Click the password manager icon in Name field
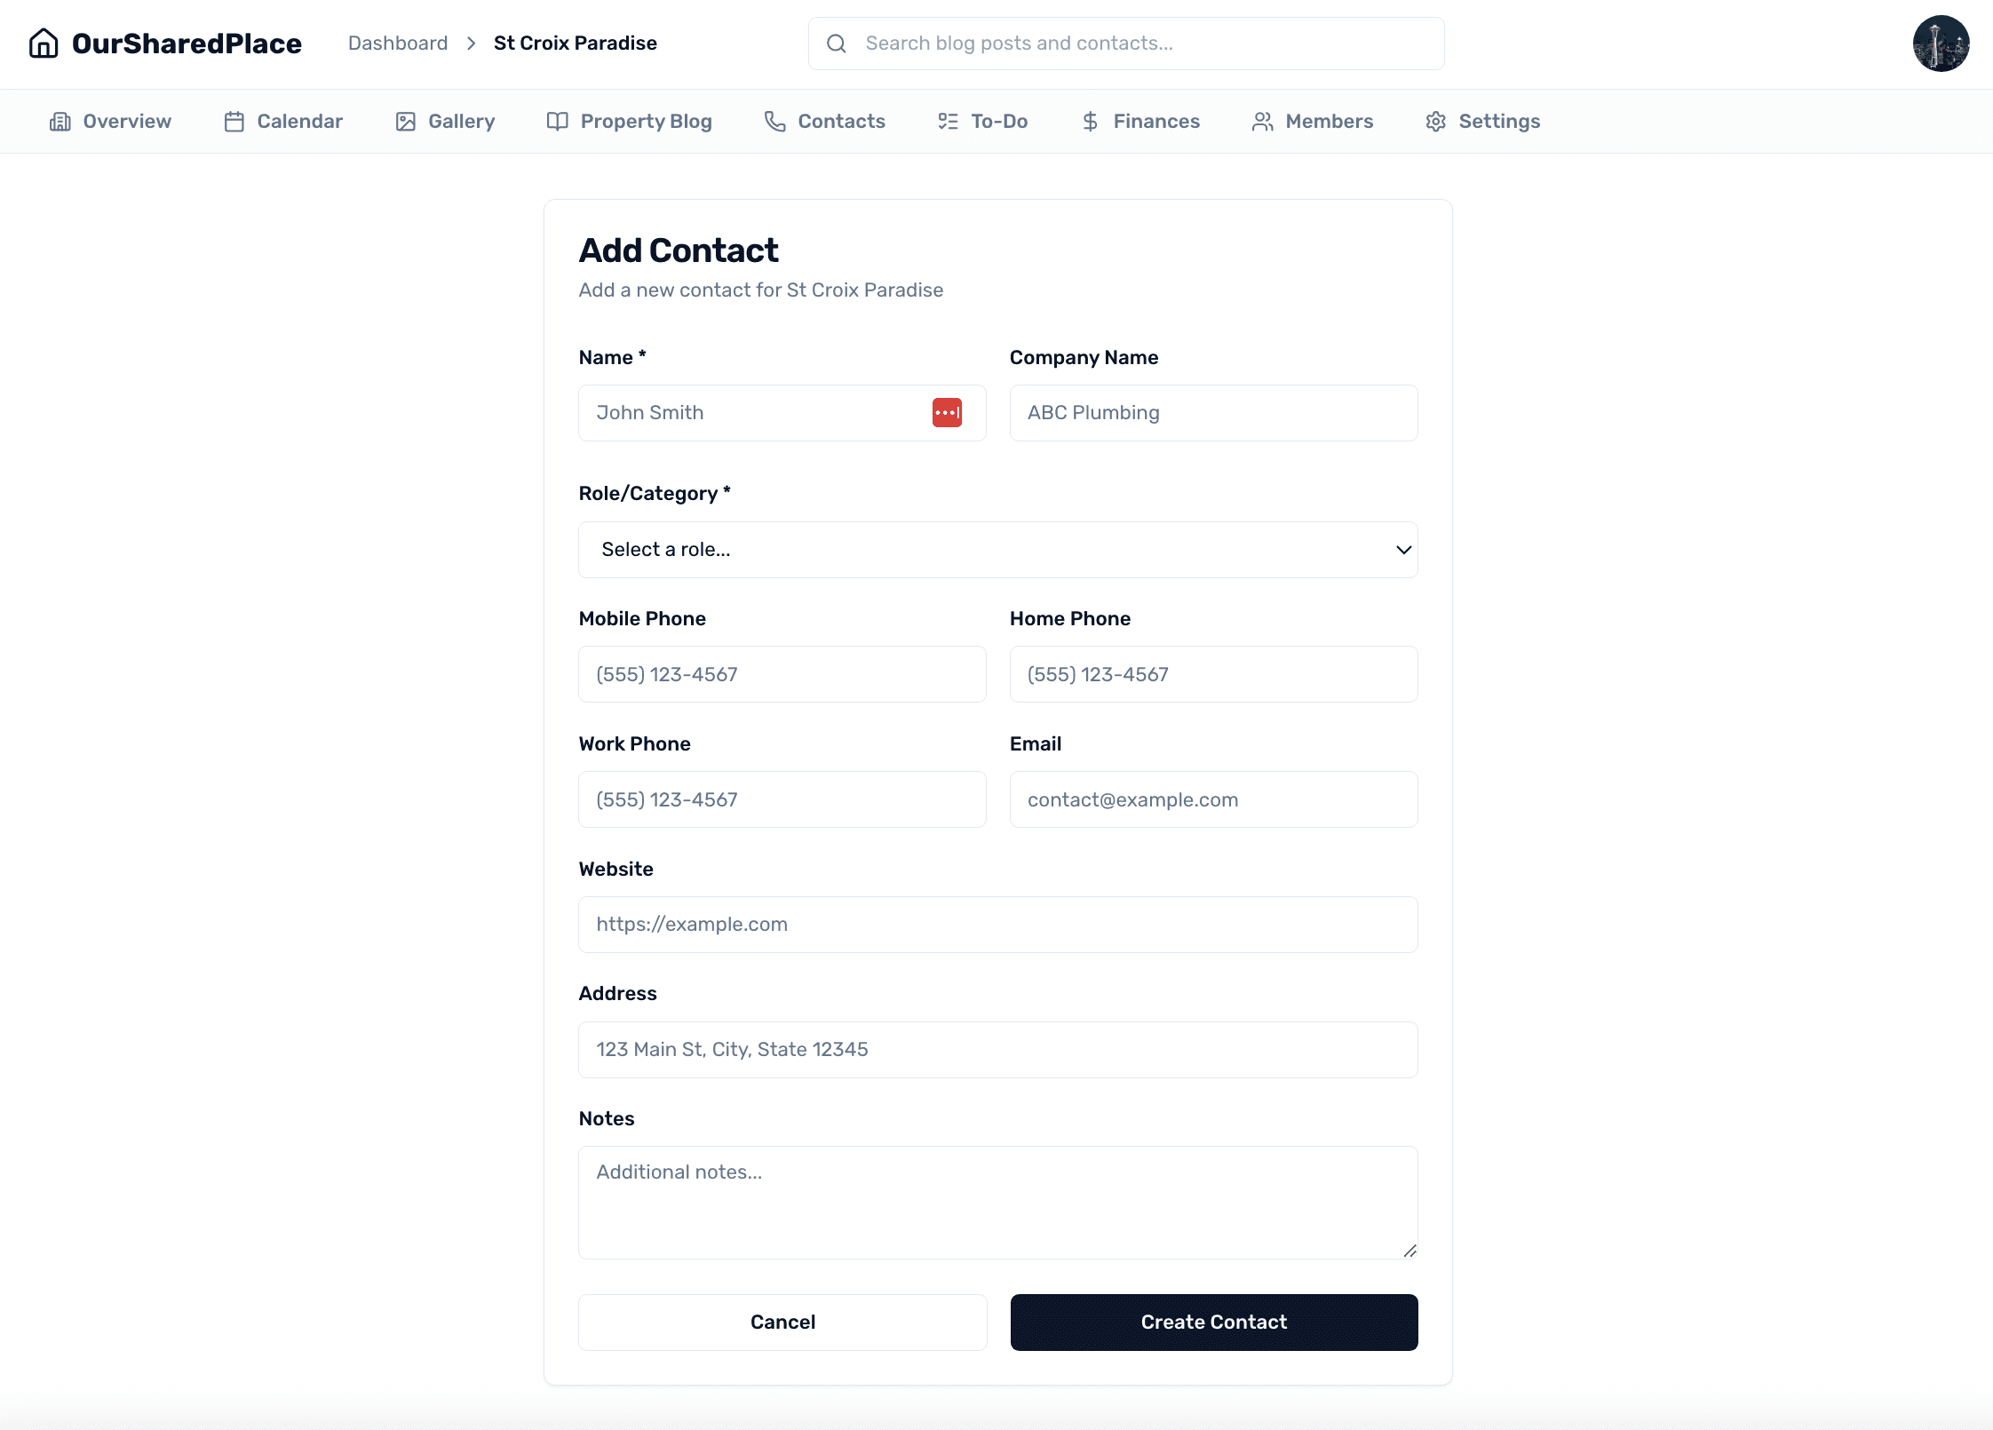This screenshot has width=1993, height=1430. [947, 412]
